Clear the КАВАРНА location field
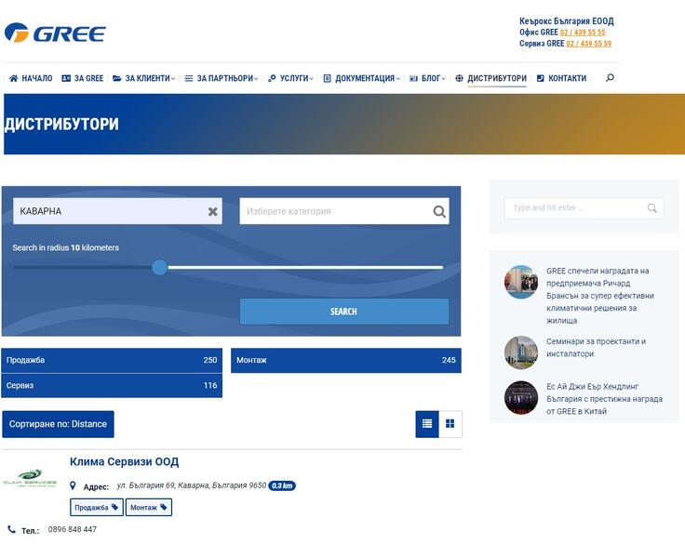This screenshot has height=558, width=685. tap(212, 212)
